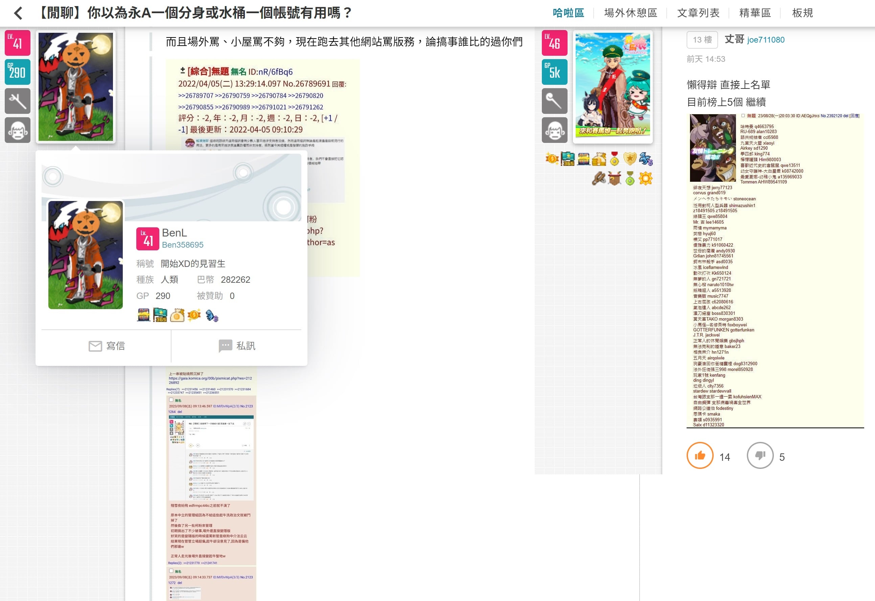Image resolution: width=875 pixels, height=601 pixels.
Task: Click the 私訊 chat bubble icon
Action: [226, 346]
